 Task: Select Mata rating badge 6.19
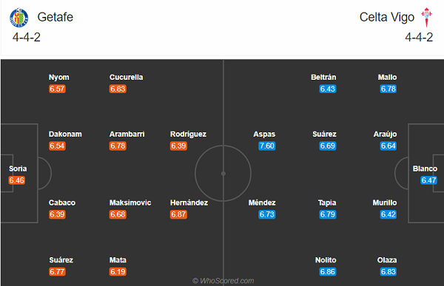[x=118, y=272]
